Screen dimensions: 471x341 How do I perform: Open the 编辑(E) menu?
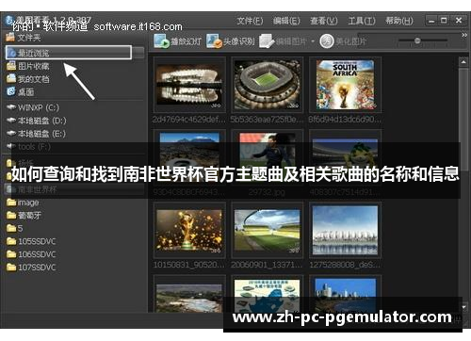[286, 21]
